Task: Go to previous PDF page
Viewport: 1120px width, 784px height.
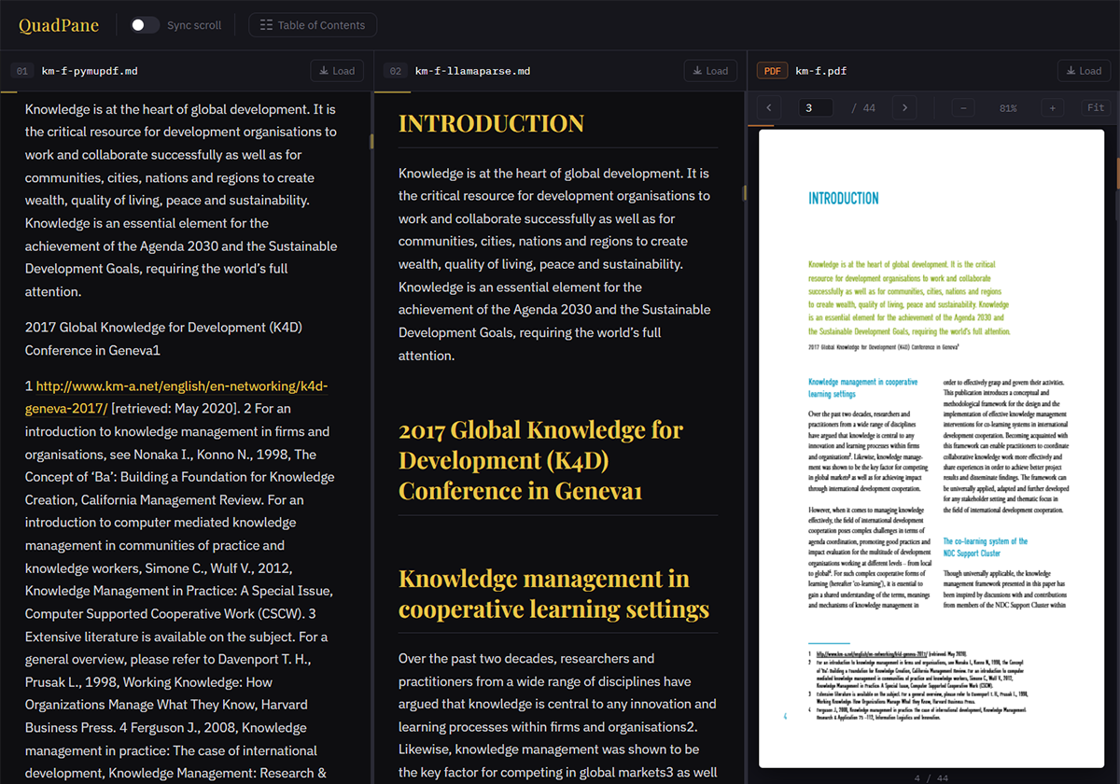Action: click(x=768, y=108)
